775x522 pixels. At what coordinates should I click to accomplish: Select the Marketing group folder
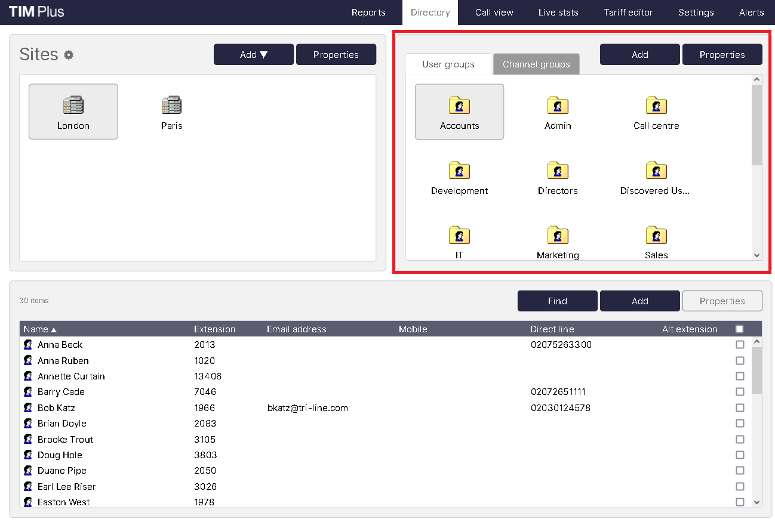click(x=557, y=240)
